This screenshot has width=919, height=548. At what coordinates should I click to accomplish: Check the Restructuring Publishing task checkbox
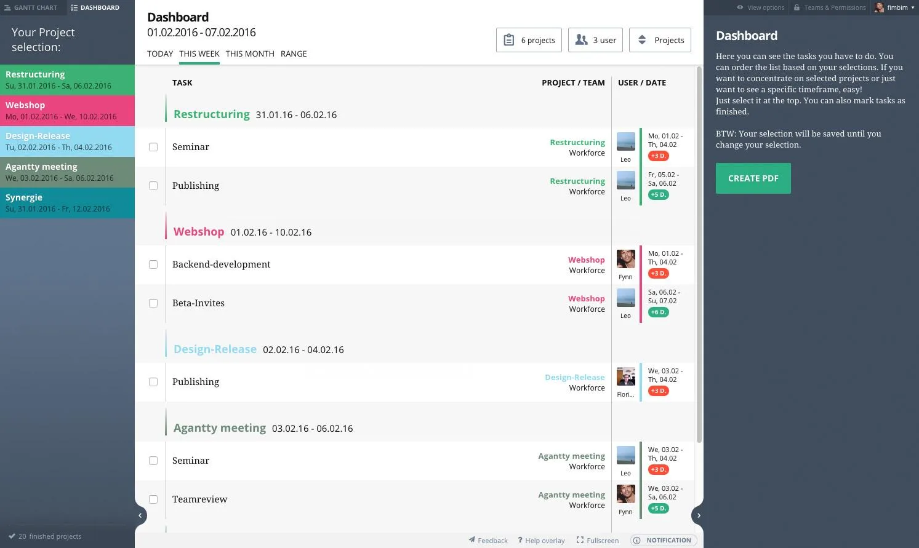153,186
